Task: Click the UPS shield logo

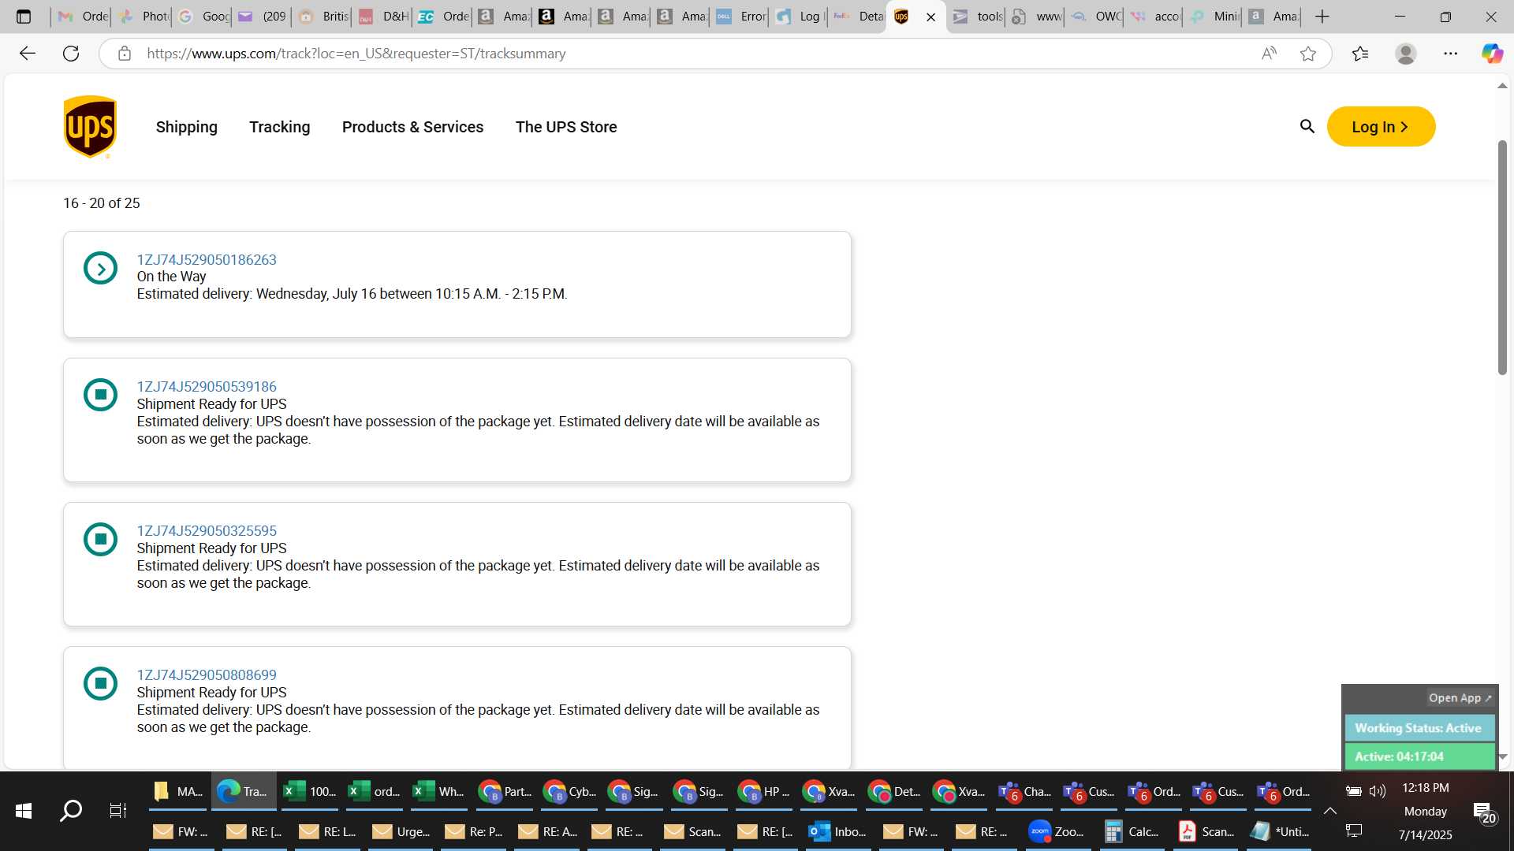Action: pos(90,127)
